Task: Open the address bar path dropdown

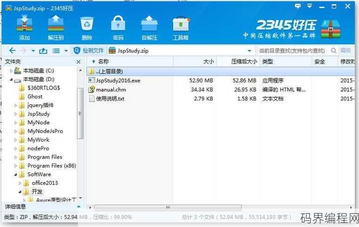Action: point(249,50)
